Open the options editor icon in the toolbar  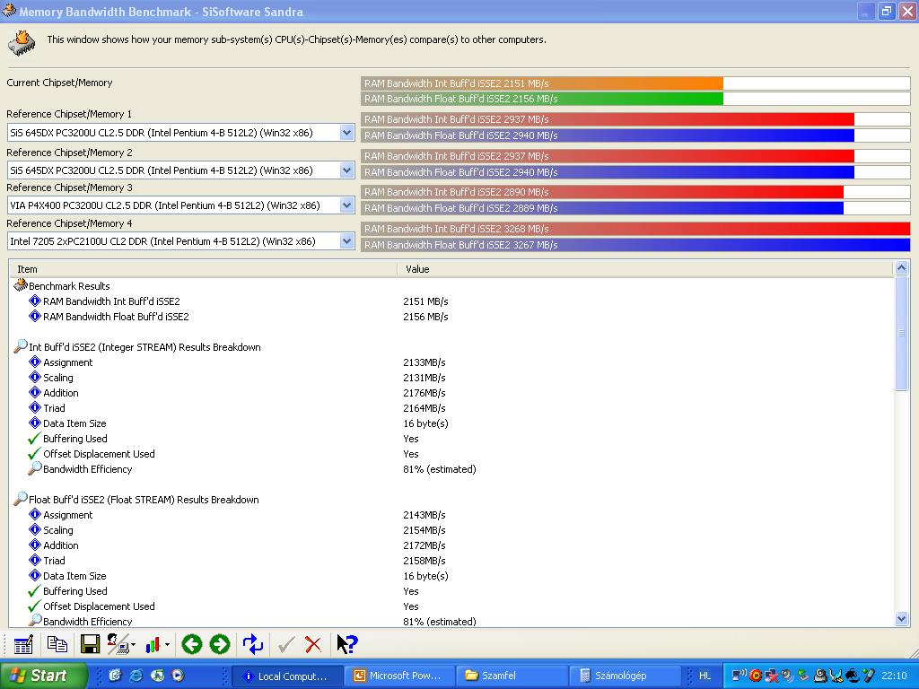[22, 644]
